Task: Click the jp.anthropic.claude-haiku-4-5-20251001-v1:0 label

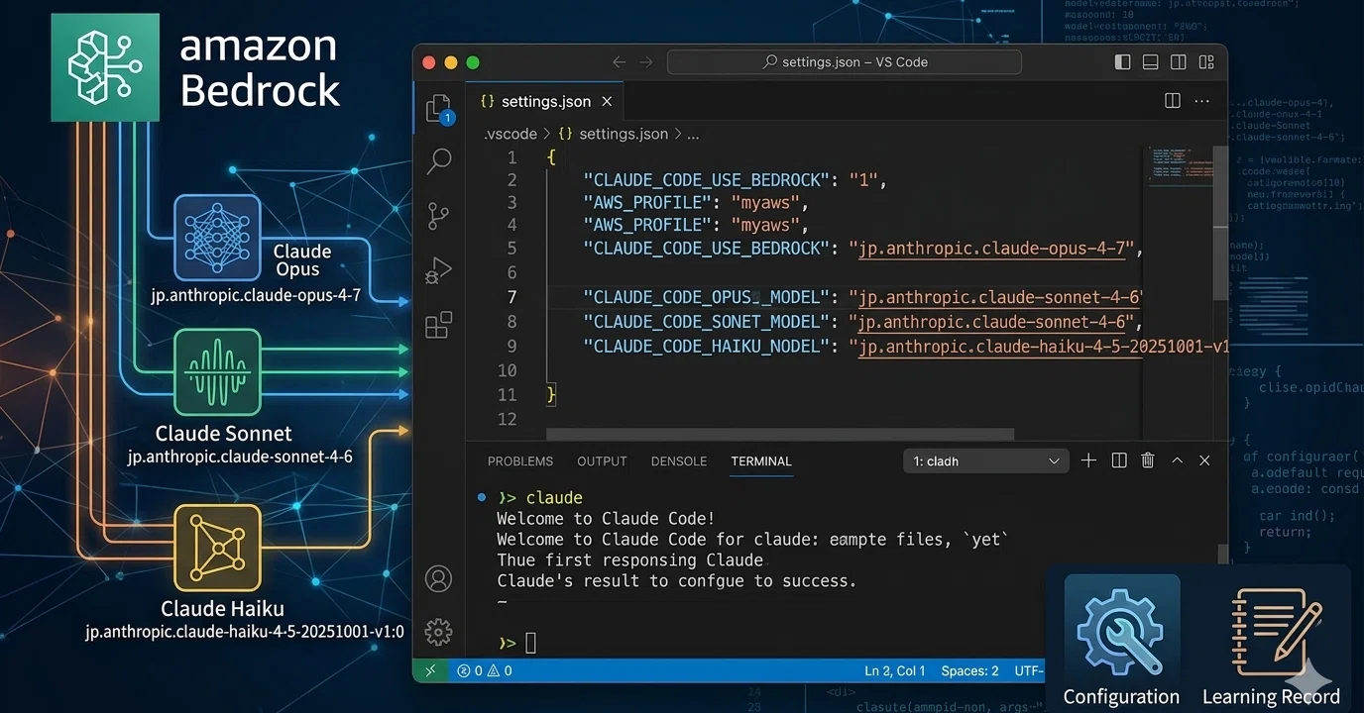Action: [245, 632]
